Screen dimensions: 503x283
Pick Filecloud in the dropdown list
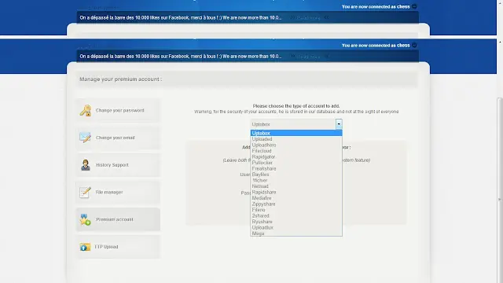click(296, 151)
